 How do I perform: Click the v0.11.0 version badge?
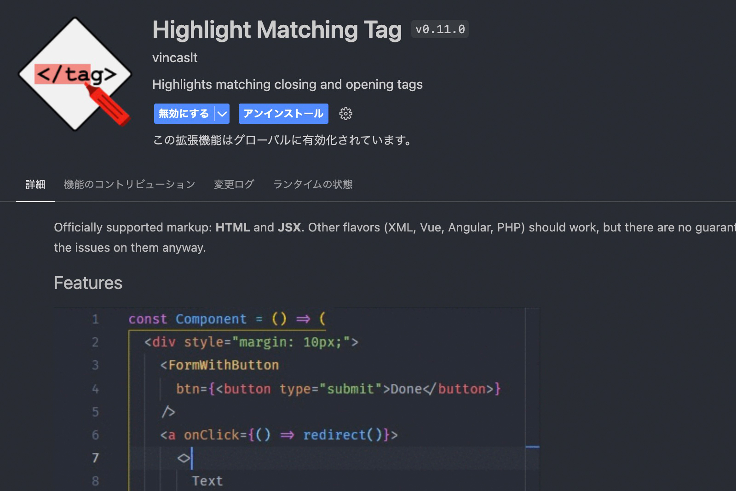(440, 29)
